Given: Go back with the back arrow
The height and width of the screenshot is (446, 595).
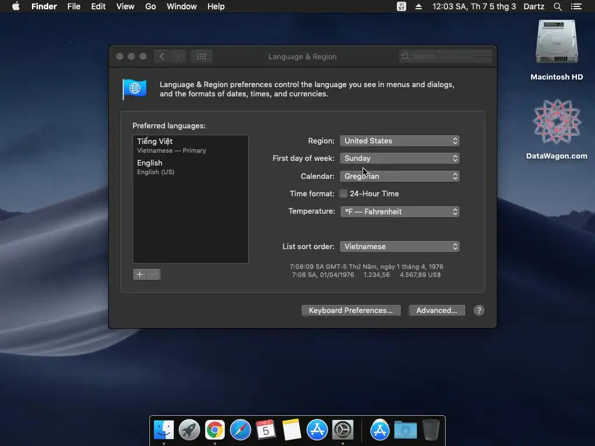Looking at the screenshot, I should [162, 56].
